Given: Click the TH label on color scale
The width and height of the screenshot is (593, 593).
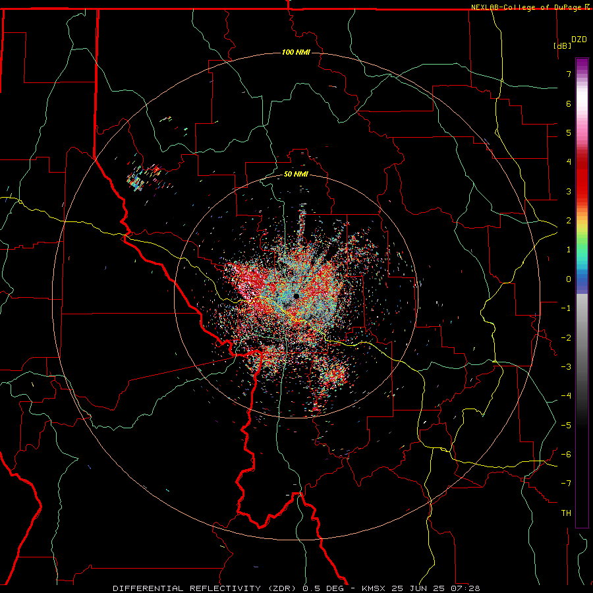Looking at the screenshot, I should tap(566, 513).
